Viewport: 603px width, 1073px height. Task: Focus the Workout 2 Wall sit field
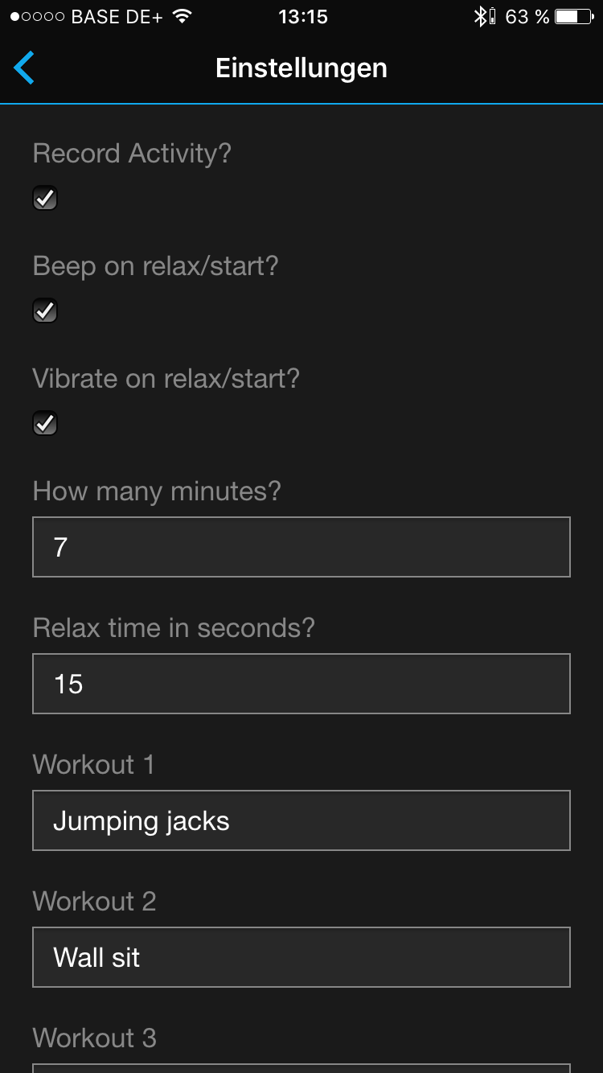301,957
